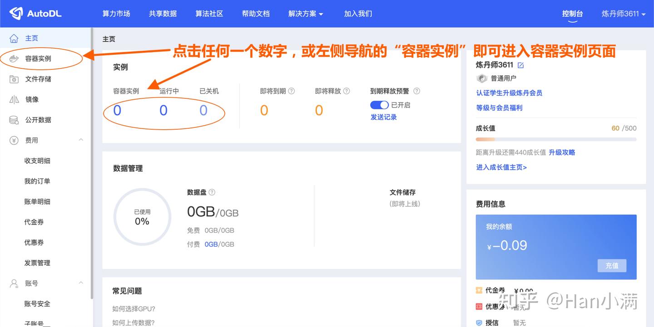The image size is (654, 327).
Task: Click the folder icon beside 文件存储
Action: coord(14,79)
